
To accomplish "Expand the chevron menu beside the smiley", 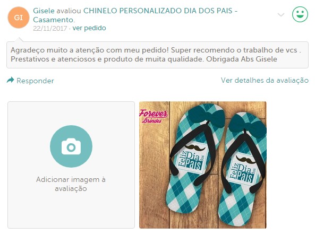I will click(281, 15).
